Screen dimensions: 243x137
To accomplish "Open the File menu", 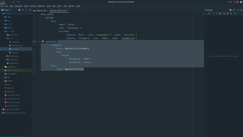I will point(2,6).
